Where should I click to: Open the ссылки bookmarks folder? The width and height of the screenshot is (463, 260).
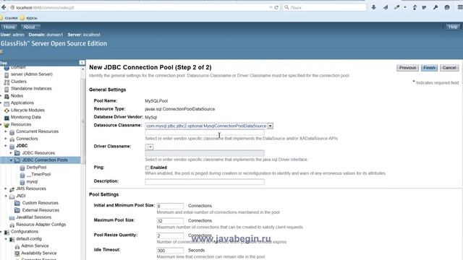[x=9, y=18]
